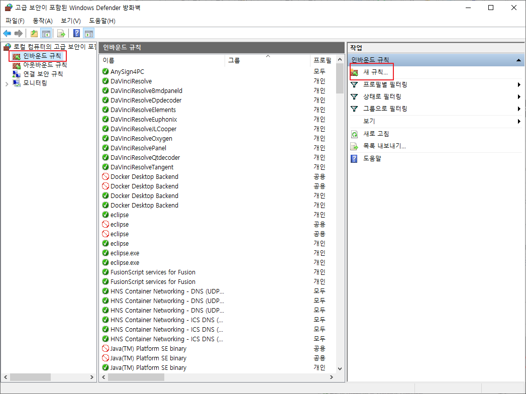
Task: Click the Back arrow toolbar icon
Action: 7,33
